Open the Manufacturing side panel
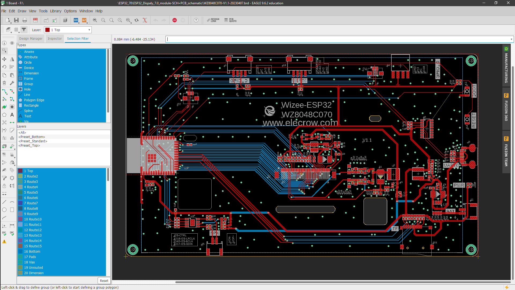This screenshot has width=515, height=290. (x=506, y=66)
